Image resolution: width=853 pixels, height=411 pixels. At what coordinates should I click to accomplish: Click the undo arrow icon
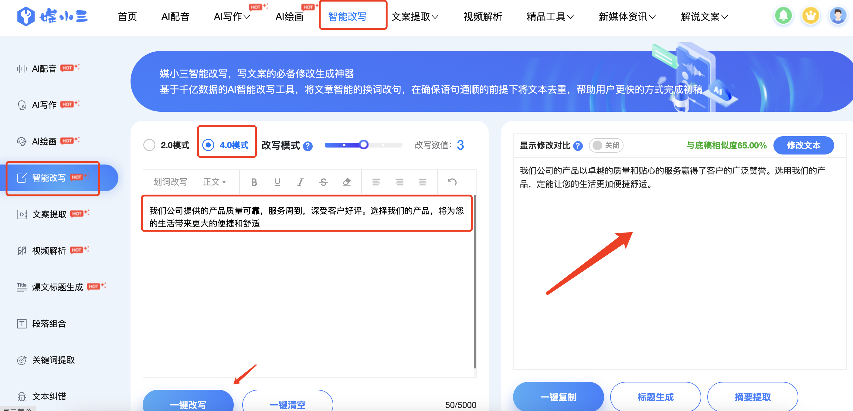[452, 182]
